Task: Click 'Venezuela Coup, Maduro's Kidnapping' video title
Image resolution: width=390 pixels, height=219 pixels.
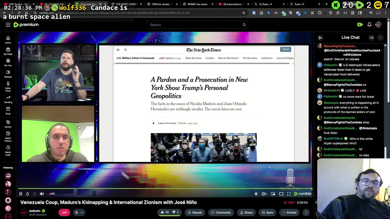Action: (x=108, y=203)
